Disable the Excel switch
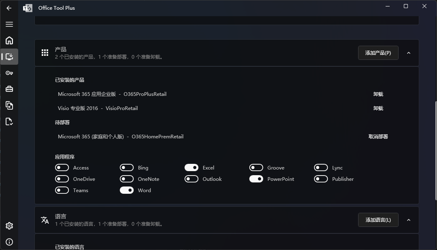Image resolution: width=437 pixels, height=250 pixels. point(191,167)
